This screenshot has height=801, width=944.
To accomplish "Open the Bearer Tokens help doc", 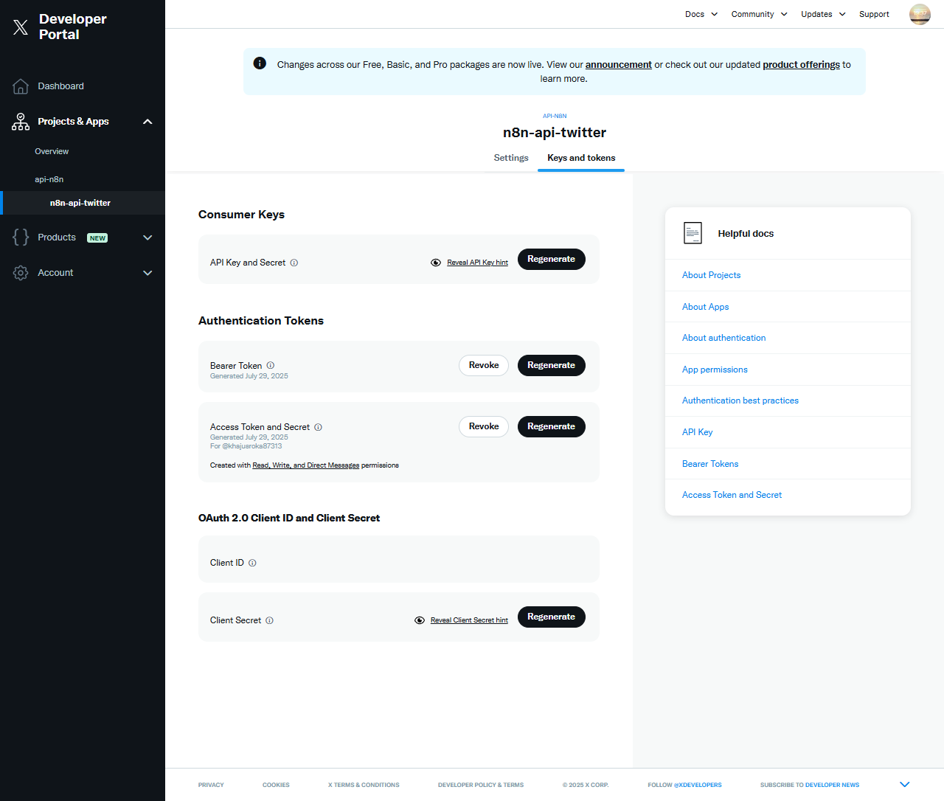I will coord(710,464).
